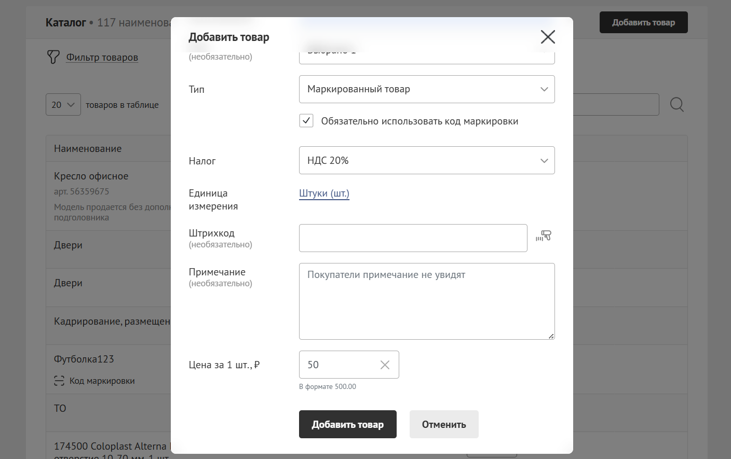Close the Добавить товар dialog with X
The height and width of the screenshot is (459, 731).
[548, 37]
